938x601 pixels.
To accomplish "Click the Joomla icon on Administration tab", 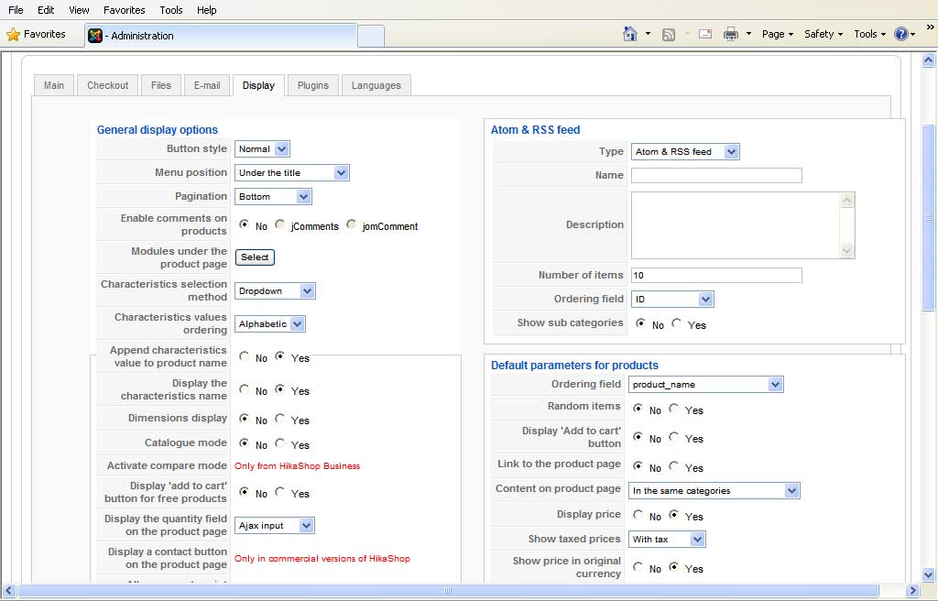I will point(95,36).
